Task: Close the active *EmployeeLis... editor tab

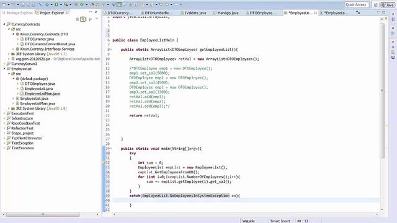Action: 316,12
